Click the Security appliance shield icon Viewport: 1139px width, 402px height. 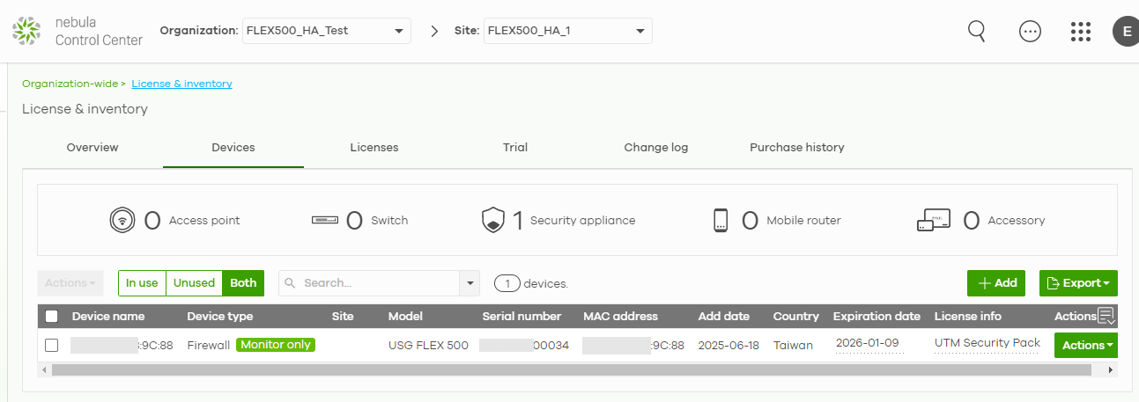tap(493, 220)
